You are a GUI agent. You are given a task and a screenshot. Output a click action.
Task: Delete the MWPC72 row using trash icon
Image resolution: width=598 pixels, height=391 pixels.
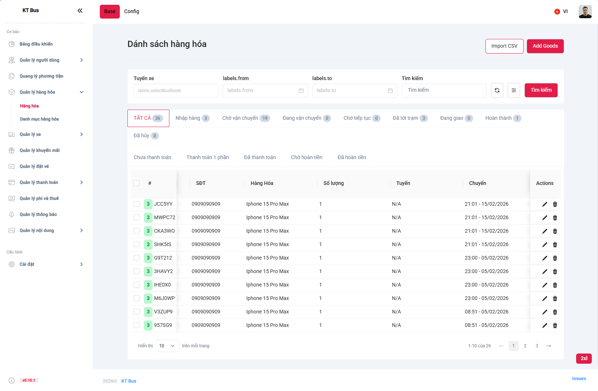(555, 218)
